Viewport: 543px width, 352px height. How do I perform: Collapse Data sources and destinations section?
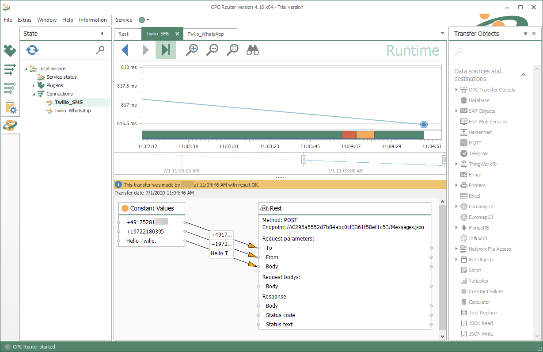pos(523,75)
